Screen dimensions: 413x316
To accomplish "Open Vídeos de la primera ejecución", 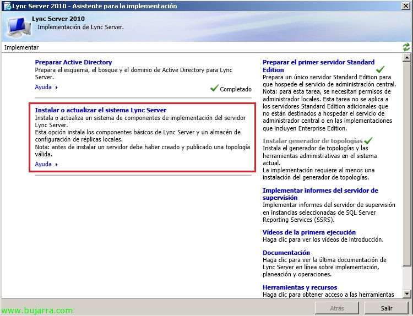I will pyautogui.click(x=309, y=232).
